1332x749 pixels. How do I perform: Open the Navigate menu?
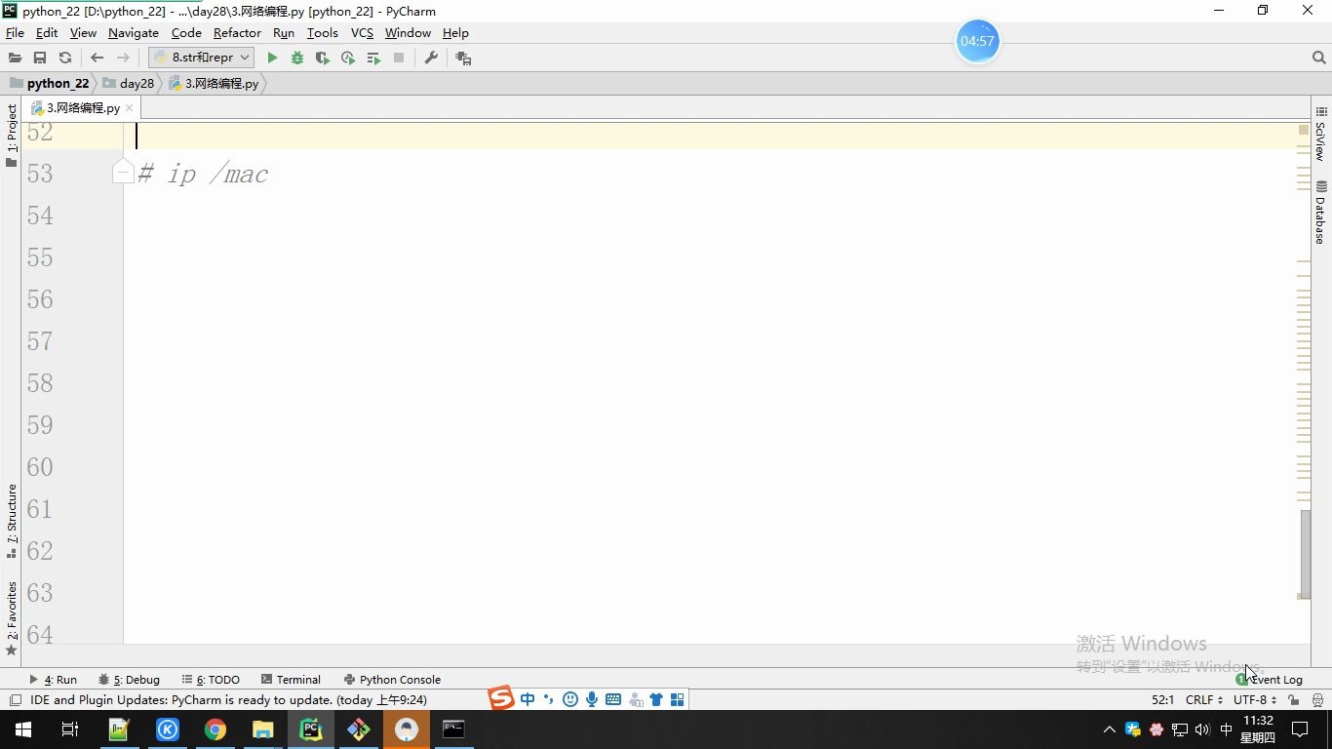(x=134, y=32)
